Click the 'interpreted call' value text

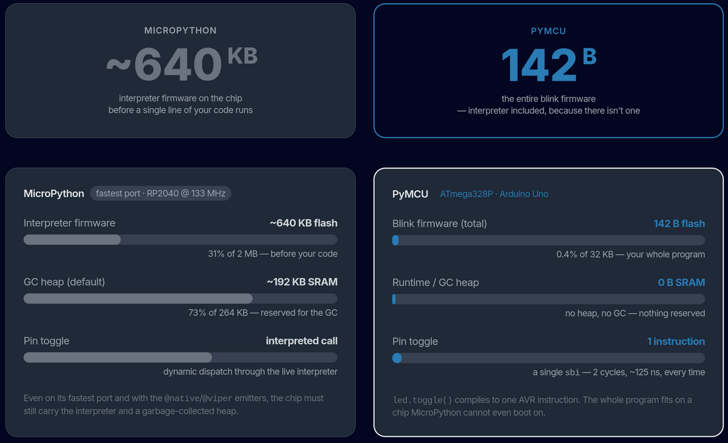tap(302, 340)
